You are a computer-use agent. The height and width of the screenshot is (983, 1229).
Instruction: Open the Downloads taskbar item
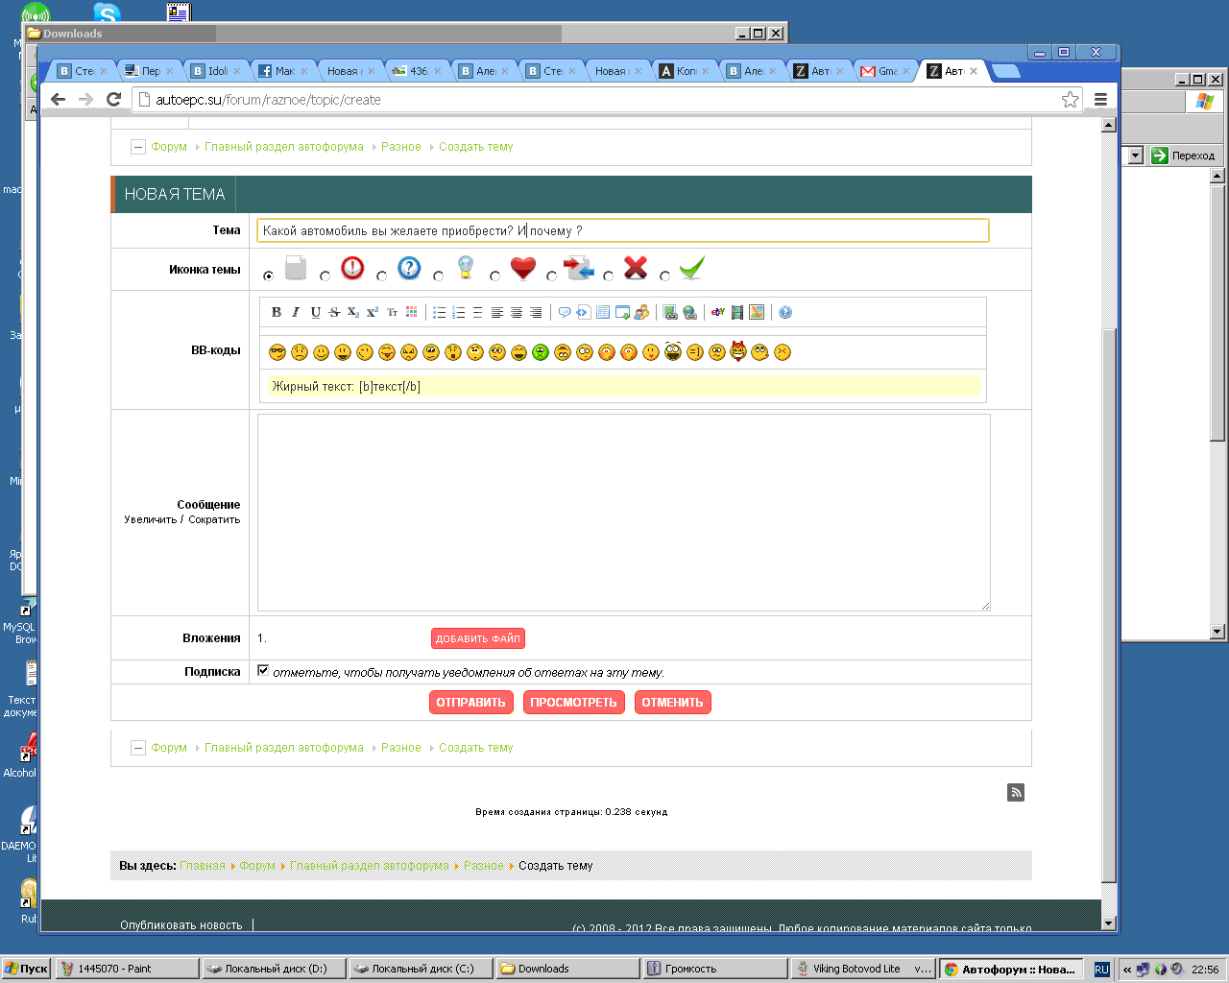(565, 969)
